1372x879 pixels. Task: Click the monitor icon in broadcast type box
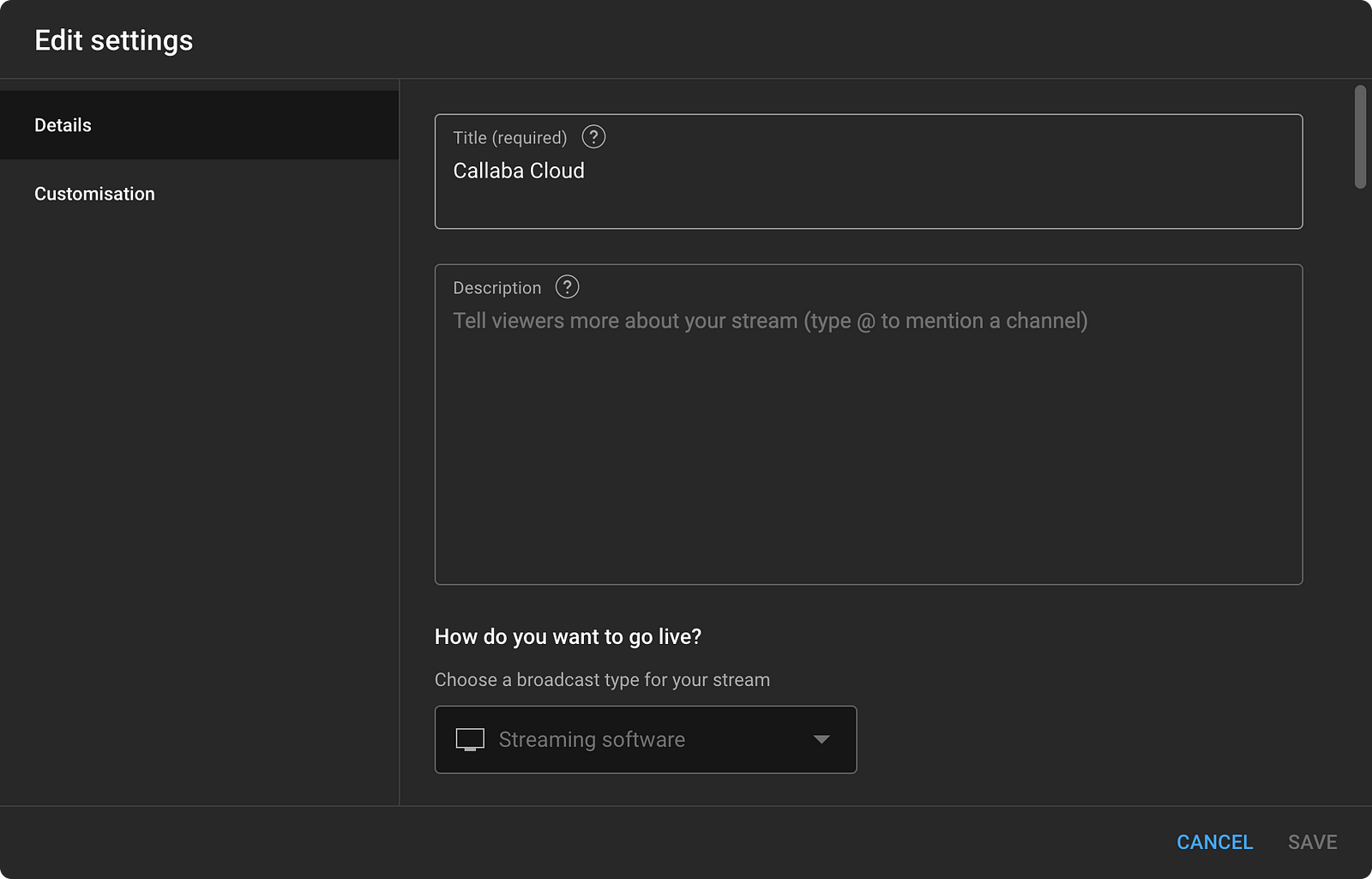(x=470, y=739)
